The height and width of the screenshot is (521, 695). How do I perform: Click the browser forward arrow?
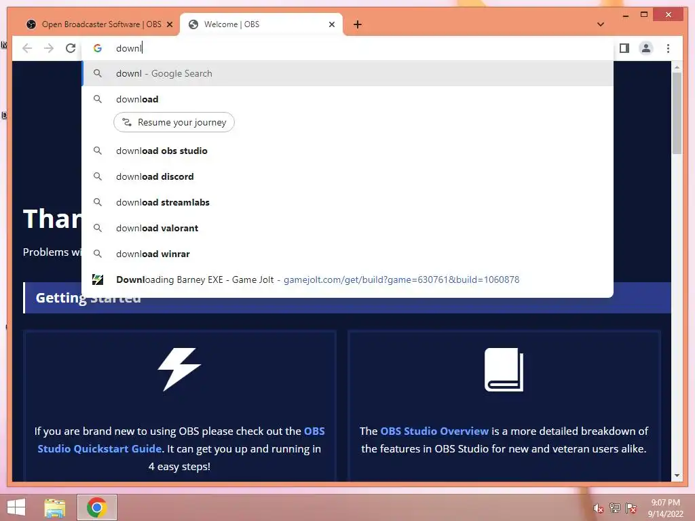tap(49, 48)
